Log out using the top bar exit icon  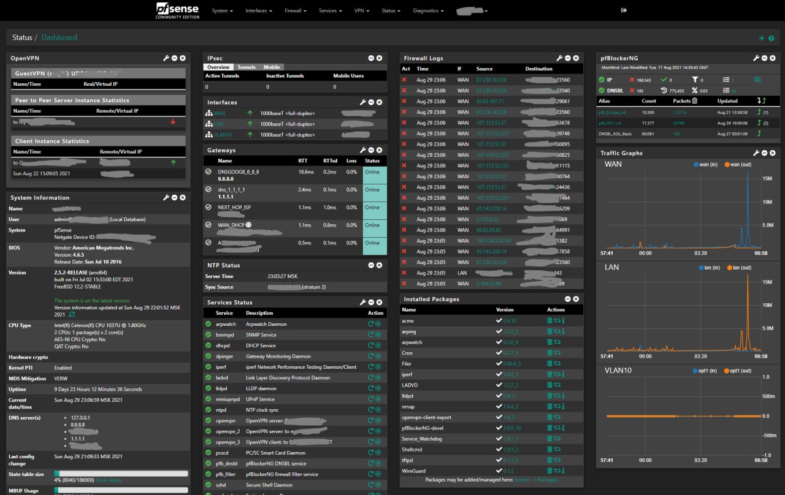(624, 10)
